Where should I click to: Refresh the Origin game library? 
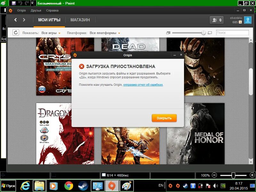click(16, 33)
